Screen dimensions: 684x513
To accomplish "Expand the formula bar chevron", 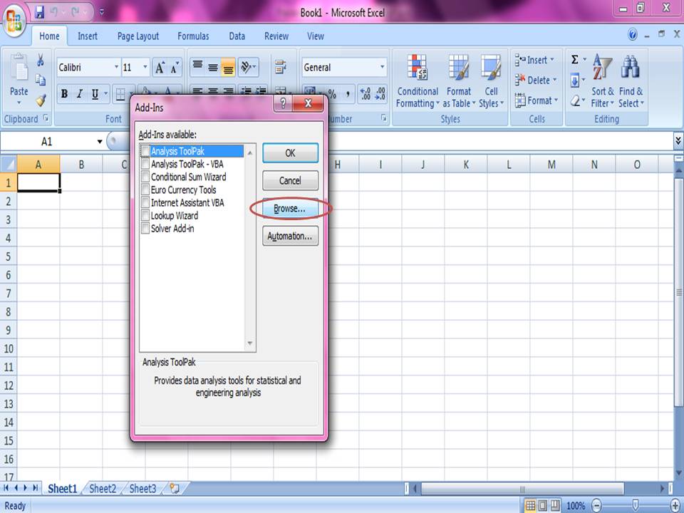I will point(678,140).
